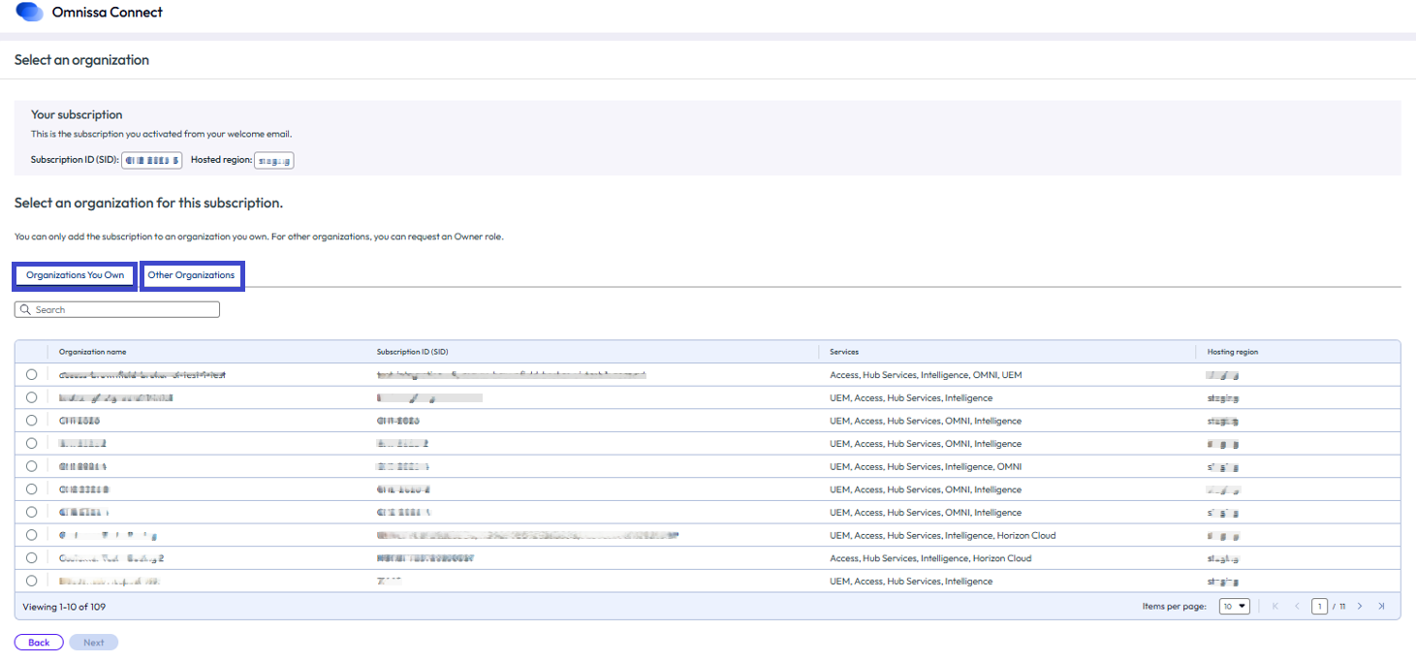Viewport: 1416px width, 662px height.
Task: Select radio for the first organization row
Action: [x=32, y=374]
